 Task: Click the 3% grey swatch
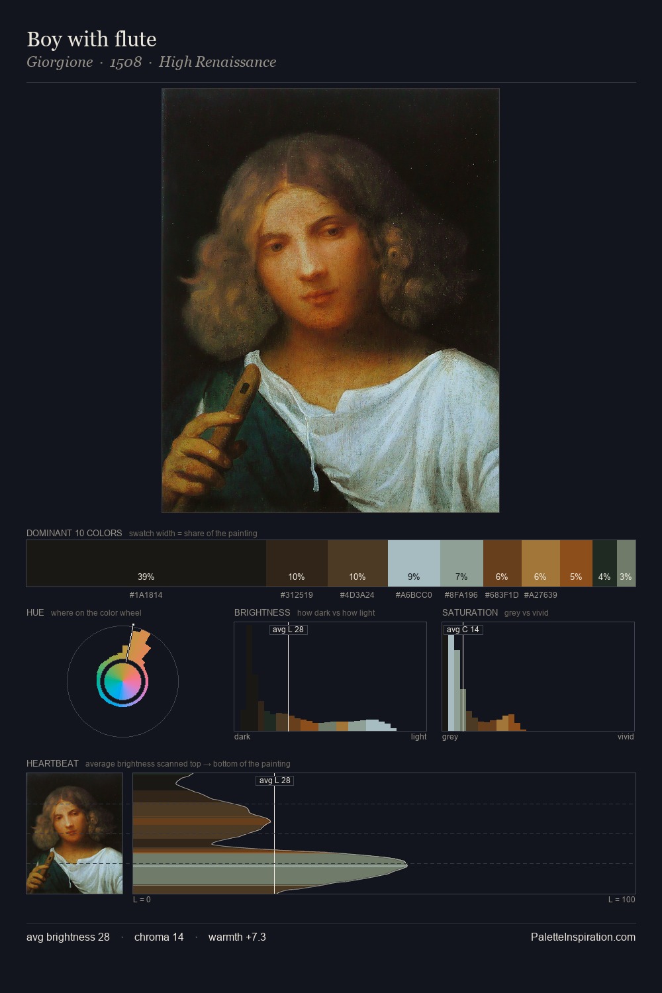click(626, 563)
